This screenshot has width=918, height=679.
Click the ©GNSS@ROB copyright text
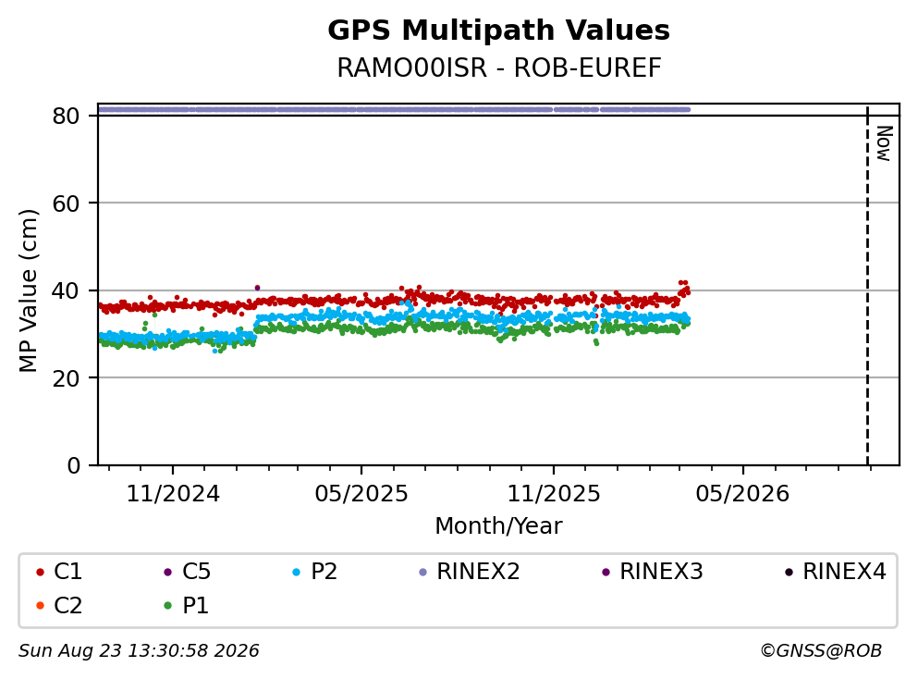click(821, 650)
